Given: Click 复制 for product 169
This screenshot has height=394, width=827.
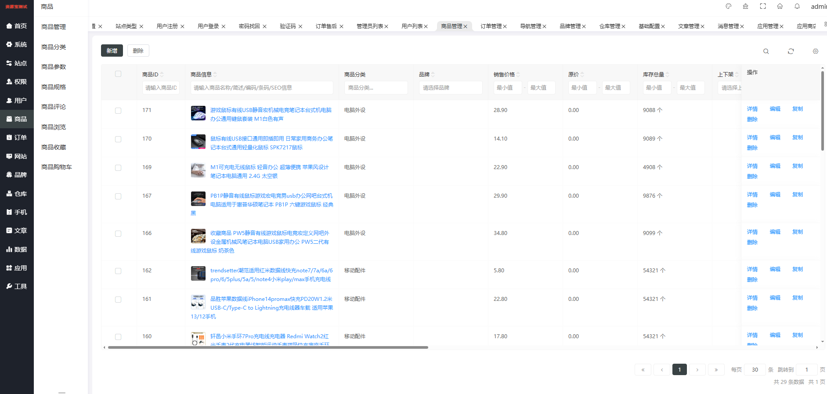Looking at the screenshot, I should click(798, 166).
